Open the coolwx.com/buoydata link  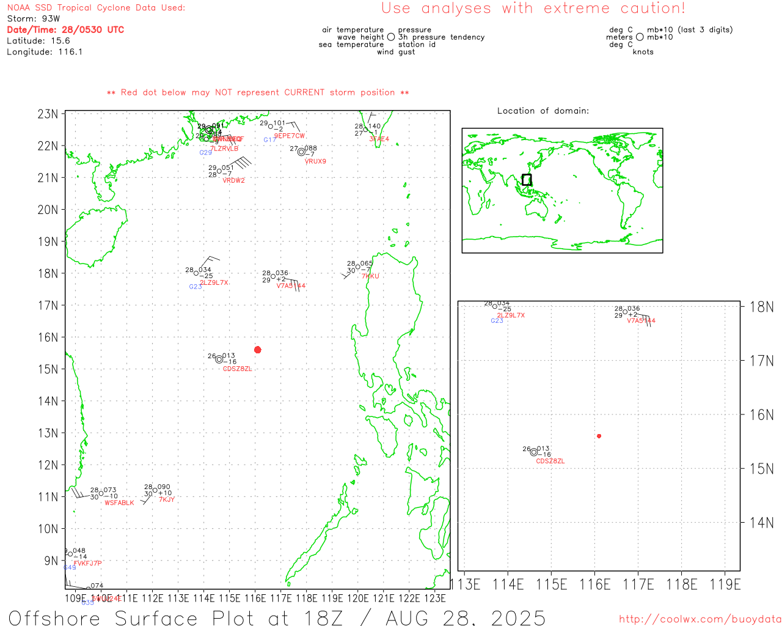700,619
